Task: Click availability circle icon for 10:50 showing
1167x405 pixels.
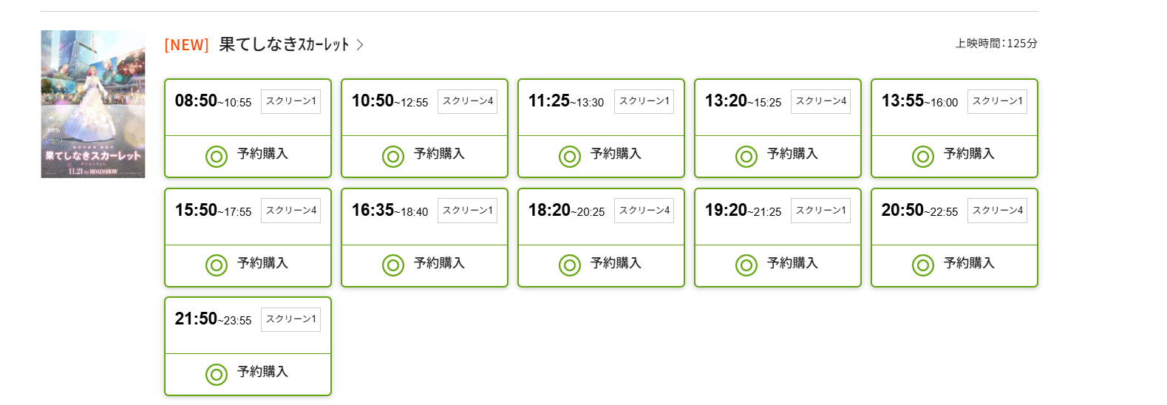Action: [x=393, y=157]
